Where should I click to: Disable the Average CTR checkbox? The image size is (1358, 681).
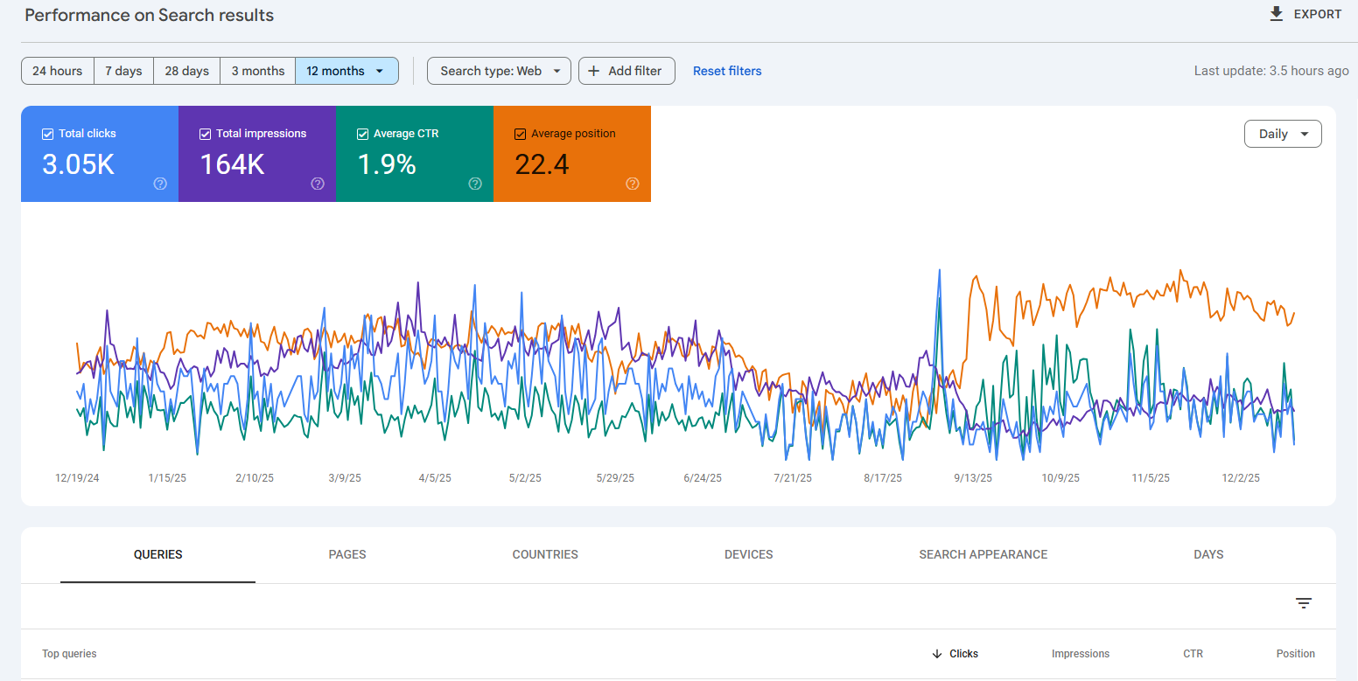pyautogui.click(x=363, y=134)
